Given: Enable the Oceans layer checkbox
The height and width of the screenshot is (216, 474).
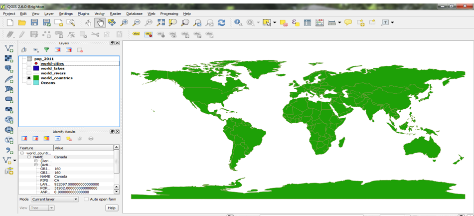Looking at the screenshot, I should [x=29, y=83].
